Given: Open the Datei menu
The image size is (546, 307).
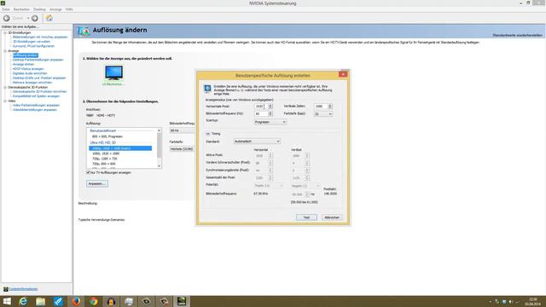Looking at the screenshot, I should coord(6,9).
